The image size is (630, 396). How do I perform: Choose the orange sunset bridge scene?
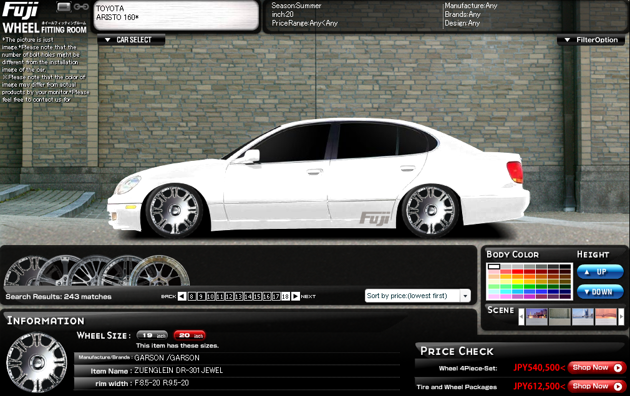606,316
